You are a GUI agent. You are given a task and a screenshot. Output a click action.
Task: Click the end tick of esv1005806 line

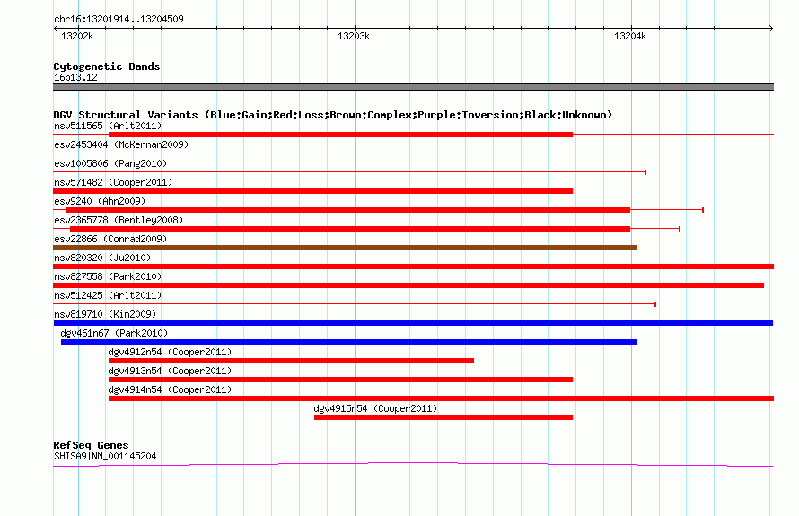click(x=645, y=172)
